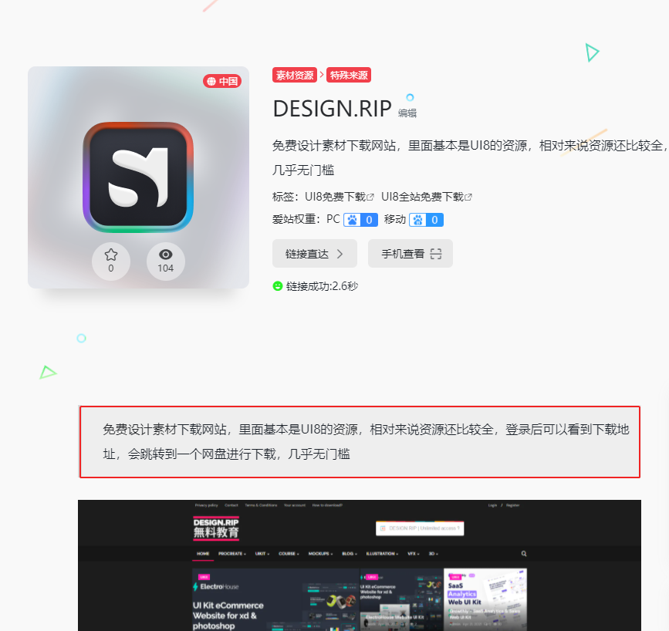
Task: Click the QR scan icon in 手机查看
Action: point(436,254)
